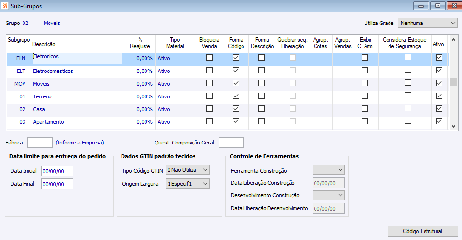This screenshot has width=462, height=240.
Task: Toggle Forma Descrição for Moveis row
Action: coord(261,83)
